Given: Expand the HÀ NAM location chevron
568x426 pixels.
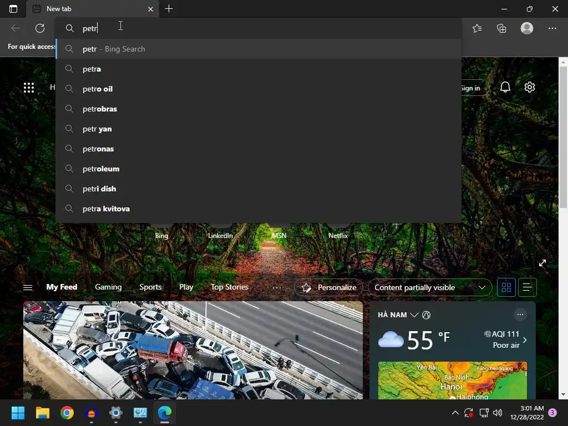Looking at the screenshot, I should point(414,315).
